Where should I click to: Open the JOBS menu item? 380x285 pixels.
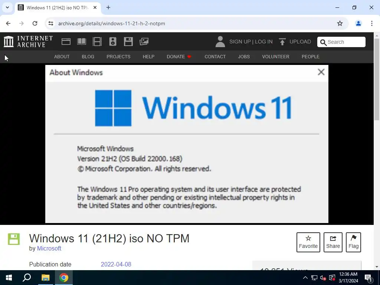pyautogui.click(x=244, y=57)
